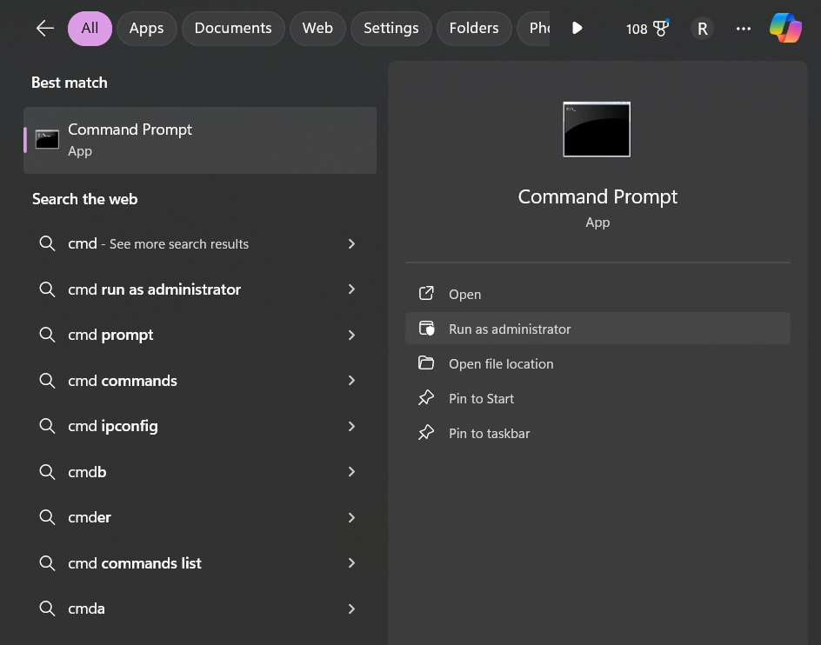821x645 pixels.
Task: Click the pin icon beside Pin to Start
Action: click(x=426, y=398)
